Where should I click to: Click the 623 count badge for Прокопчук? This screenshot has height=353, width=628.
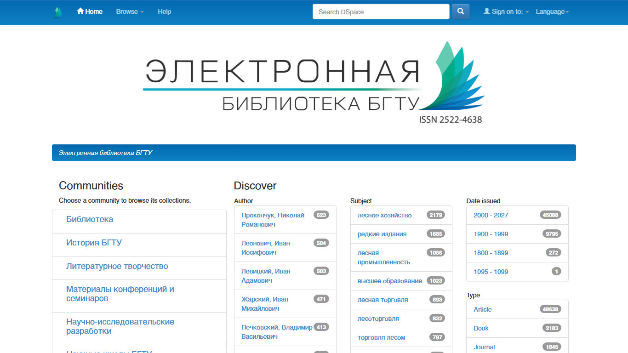coord(321,215)
